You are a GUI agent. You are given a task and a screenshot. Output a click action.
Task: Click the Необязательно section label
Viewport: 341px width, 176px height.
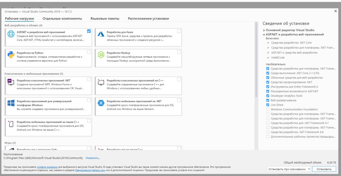coord(275,64)
